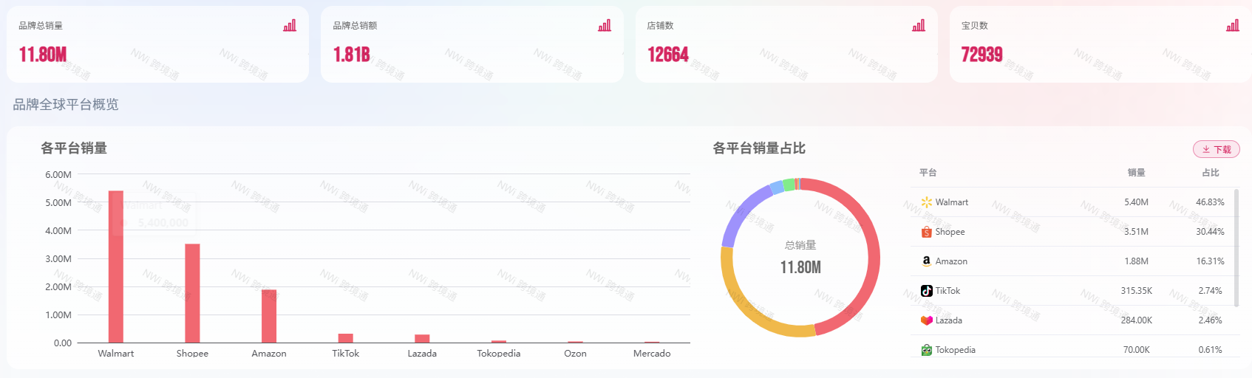
Task: Click the Amazon logo icon in table
Action: (927, 261)
